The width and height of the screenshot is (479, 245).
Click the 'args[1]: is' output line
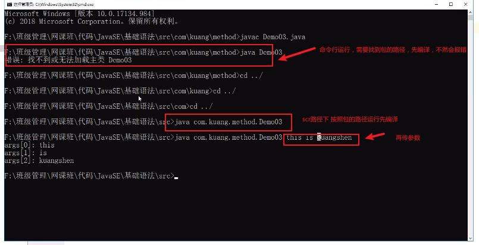(x=26, y=153)
